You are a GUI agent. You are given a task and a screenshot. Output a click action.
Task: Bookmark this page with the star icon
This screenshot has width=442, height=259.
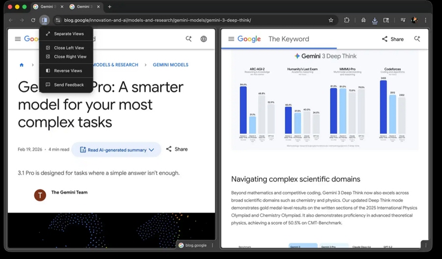click(331, 20)
